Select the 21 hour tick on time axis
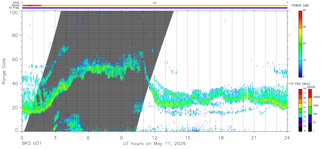The height and width of the screenshot is (149, 323). tap(254, 138)
